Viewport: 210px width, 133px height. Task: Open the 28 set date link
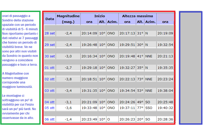click(x=50, y=33)
